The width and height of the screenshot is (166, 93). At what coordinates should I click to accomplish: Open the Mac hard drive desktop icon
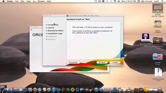tap(158, 8)
